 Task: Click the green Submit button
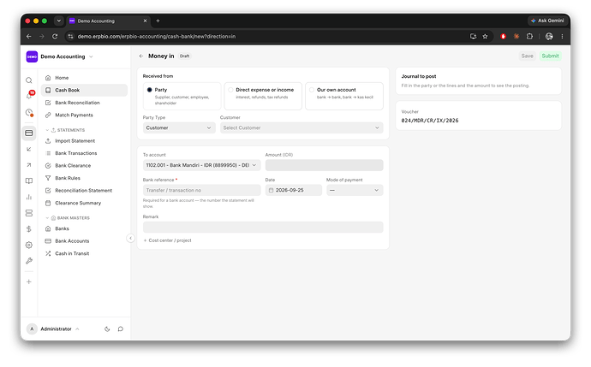[550, 56]
